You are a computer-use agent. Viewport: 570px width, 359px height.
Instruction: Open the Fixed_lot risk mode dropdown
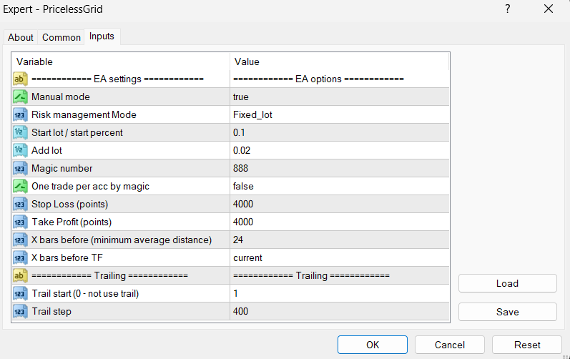pyautogui.click(x=252, y=114)
